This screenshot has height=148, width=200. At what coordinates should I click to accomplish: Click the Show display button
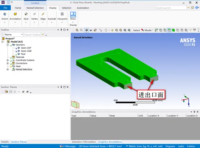point(73,17)
